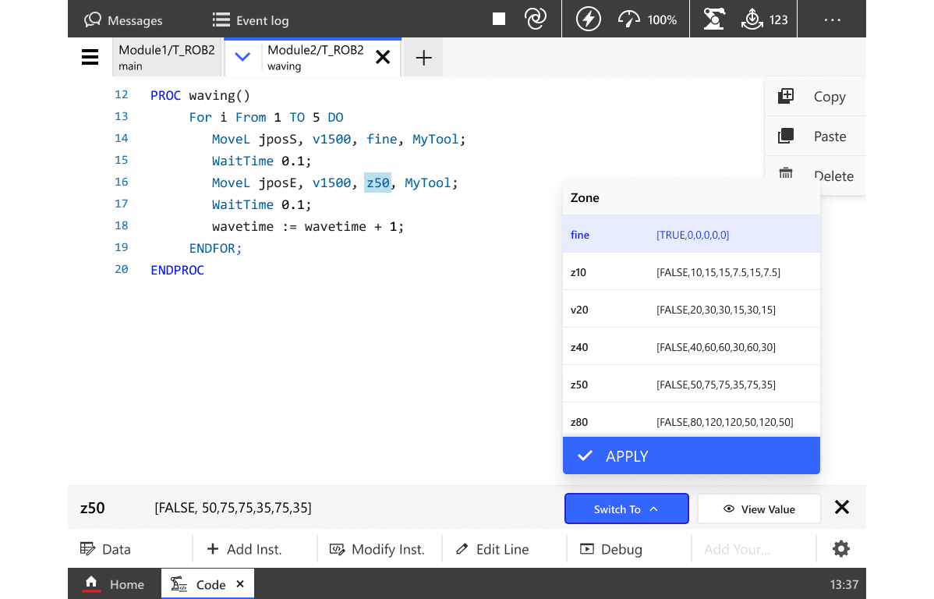Click the highlighted z50 argument in code
Viewport: 934px width, 599px height.
[x=377, y=183]
